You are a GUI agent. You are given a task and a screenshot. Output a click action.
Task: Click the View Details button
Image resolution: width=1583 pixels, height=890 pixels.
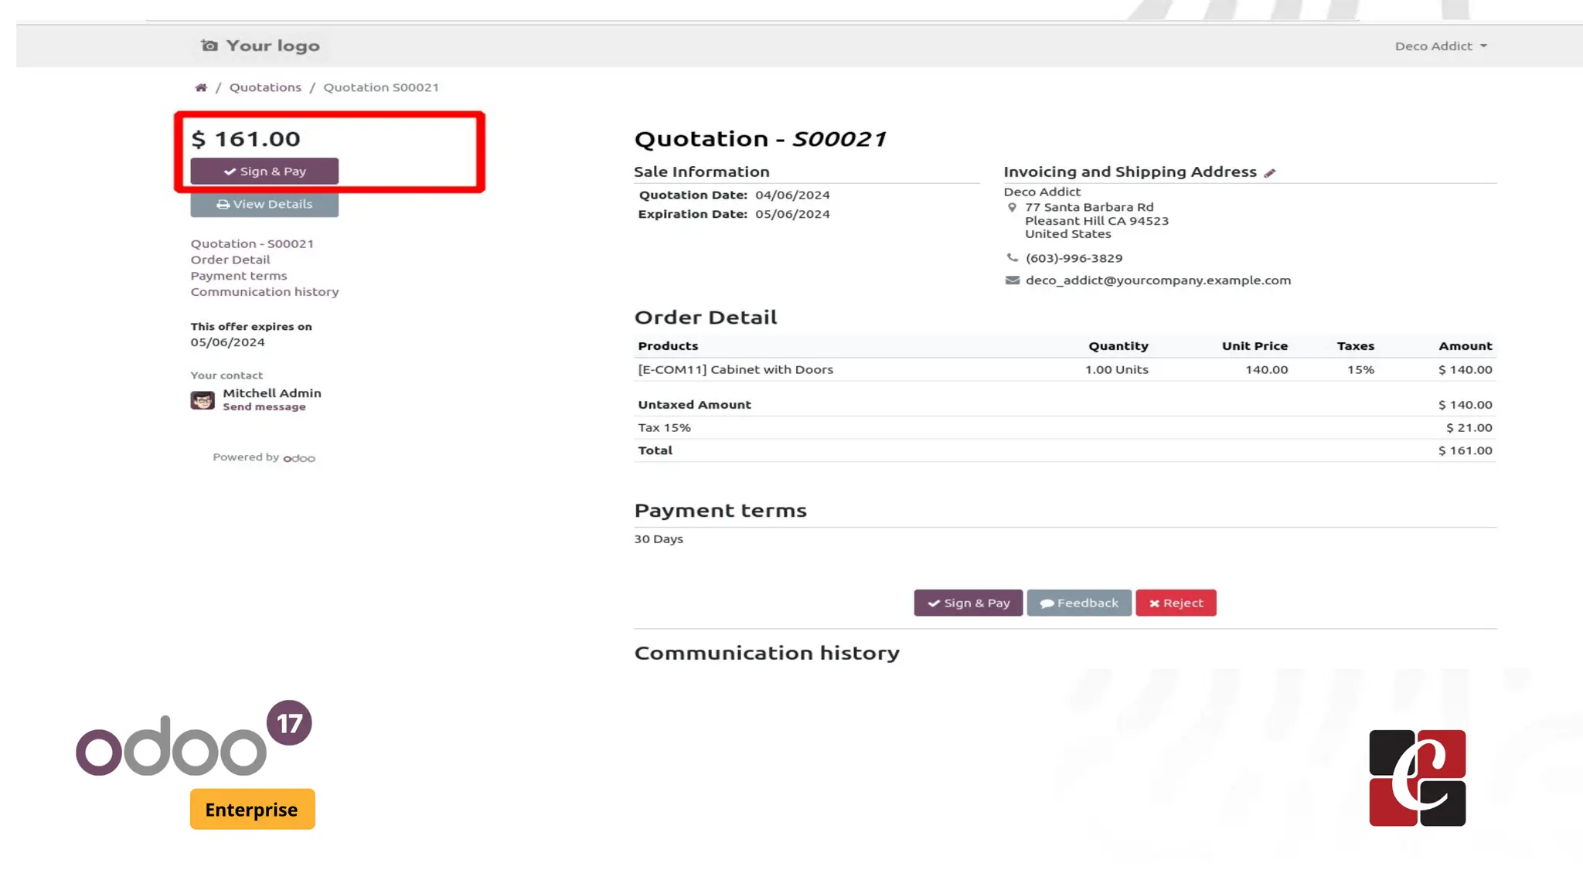(x=264, y=204)
